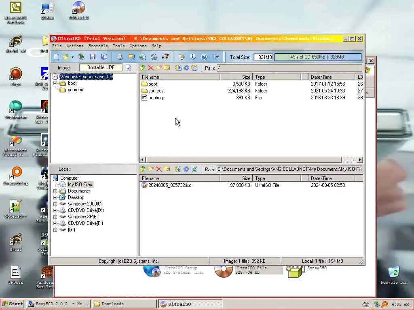
Task: Click gear icon in local pane toolbar
Action: click(186, 169)
